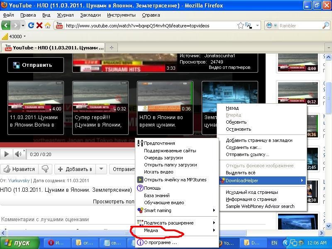Choose Сохранить как... in context menu

(263, 147)
